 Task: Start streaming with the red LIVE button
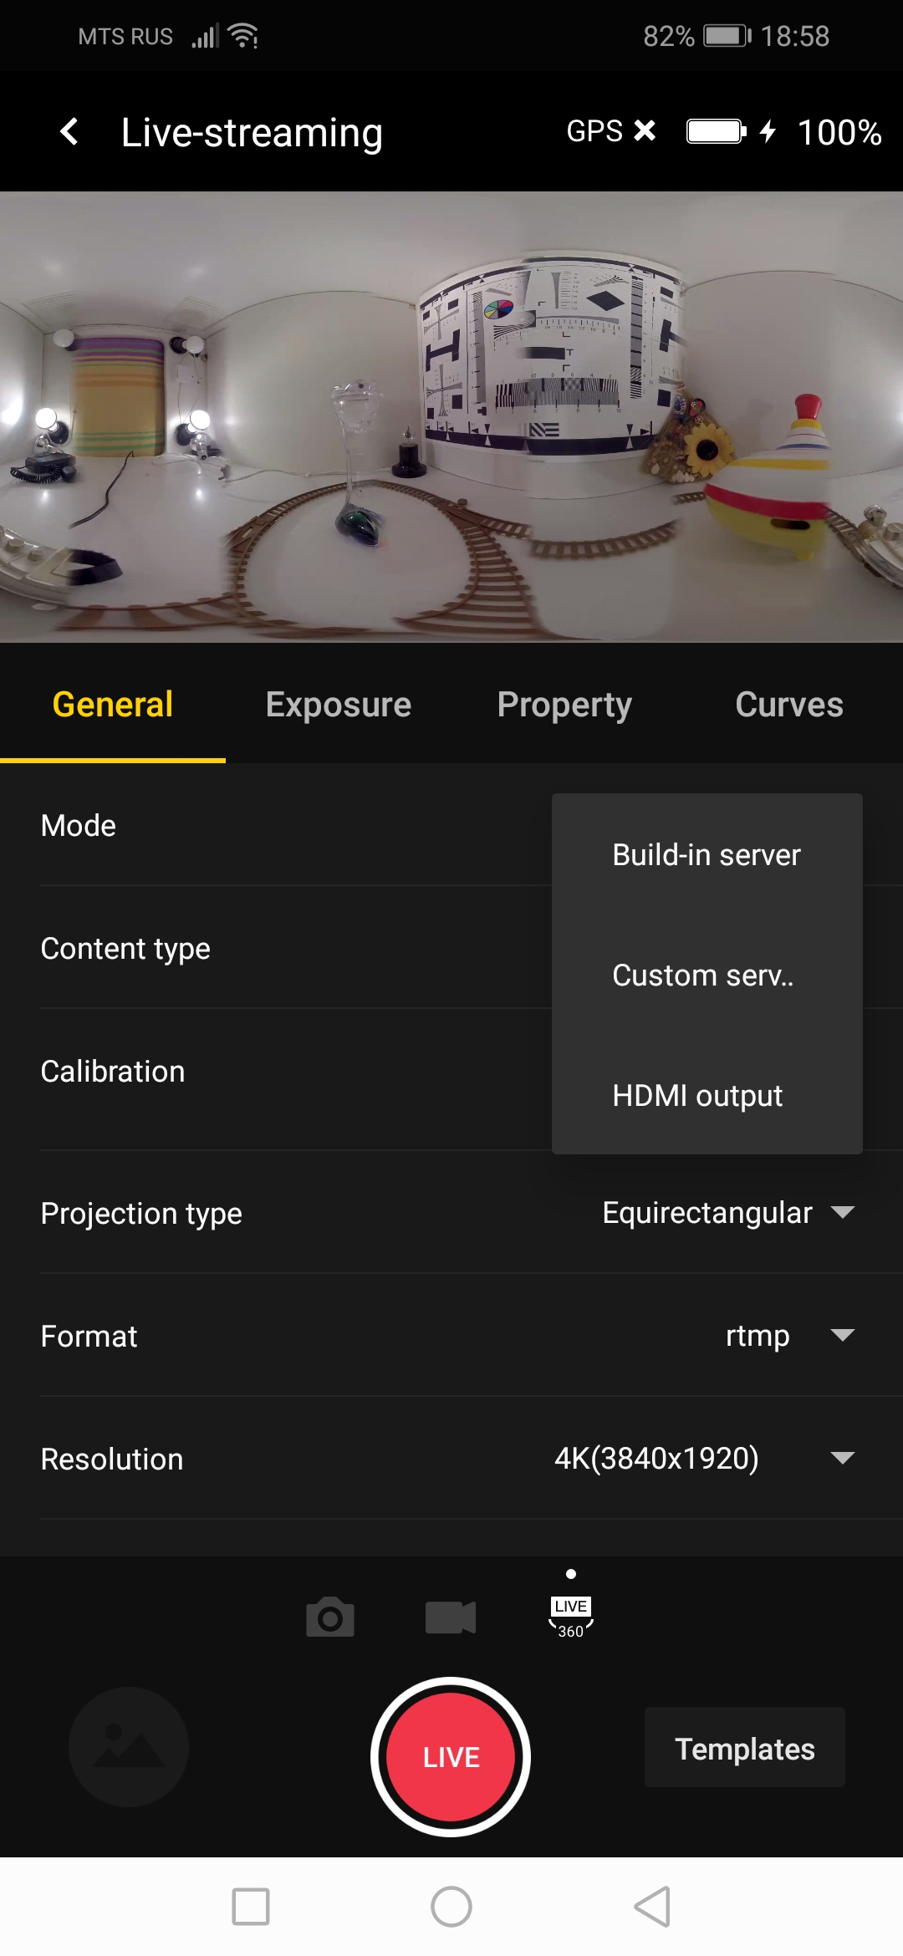point(451,1756)
